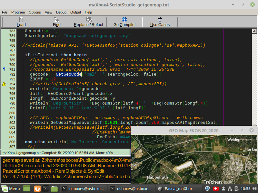This screenshot has height=193, width=258.
Task: Click the shield icon in system tray
Action: 207,188
